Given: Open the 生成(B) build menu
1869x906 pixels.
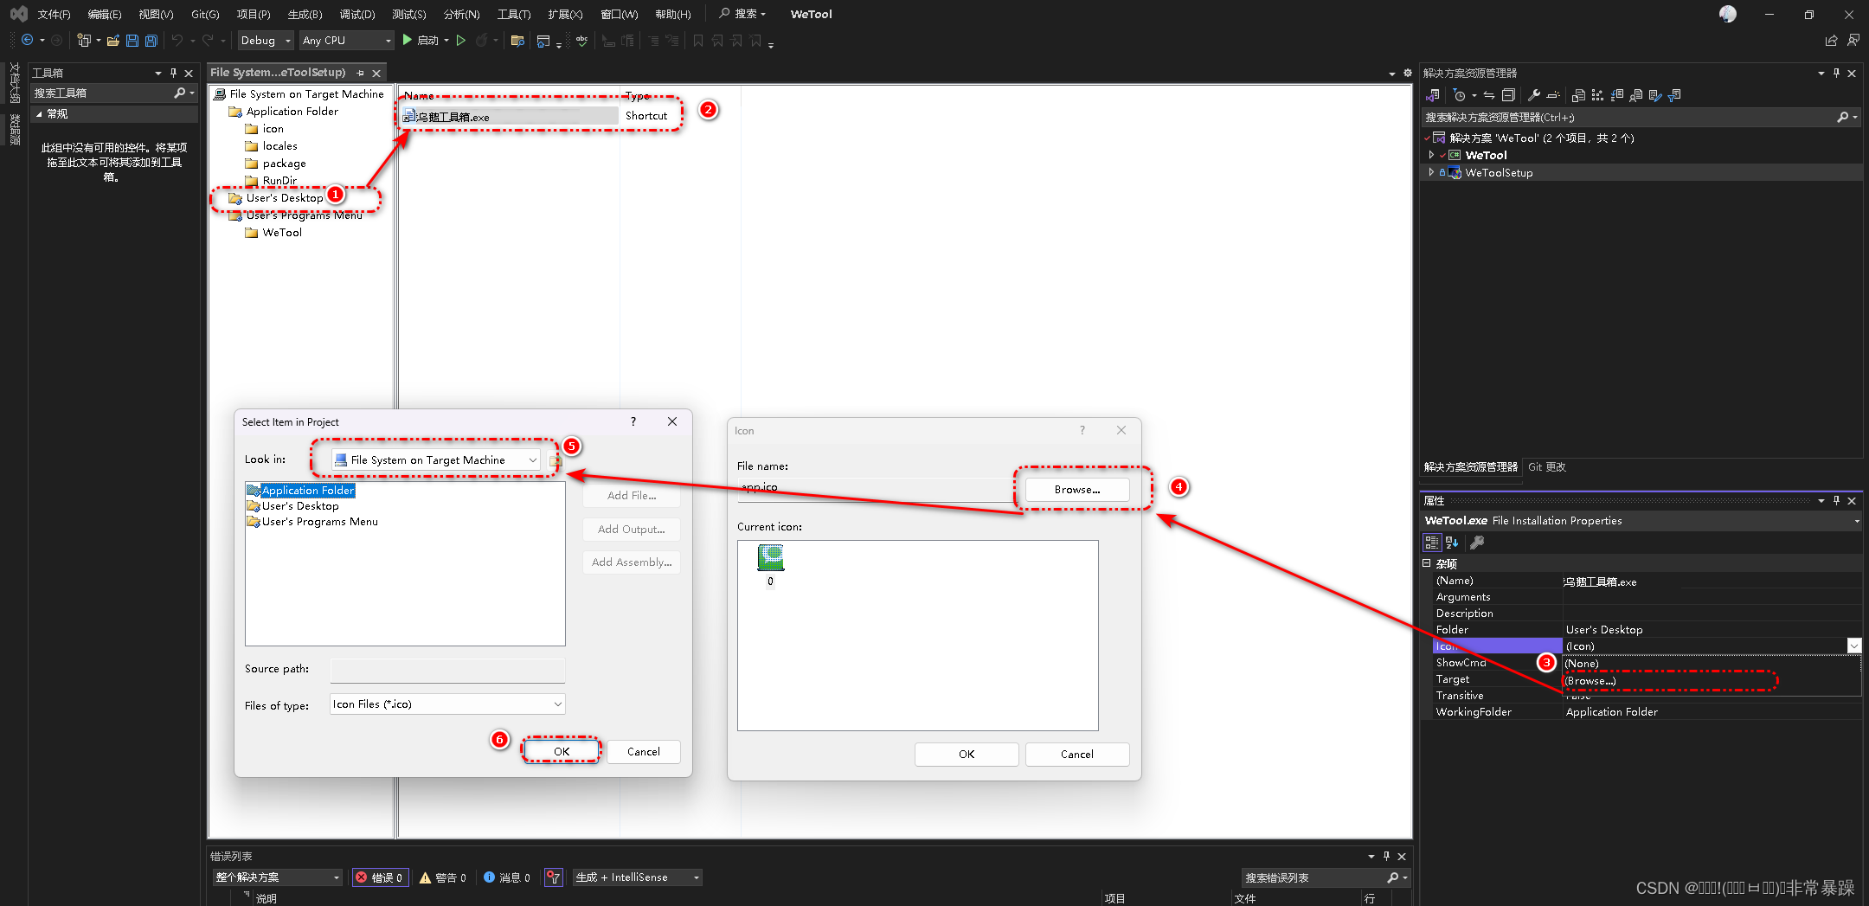Looking at the screenshot, I should [x=305, y=14].
